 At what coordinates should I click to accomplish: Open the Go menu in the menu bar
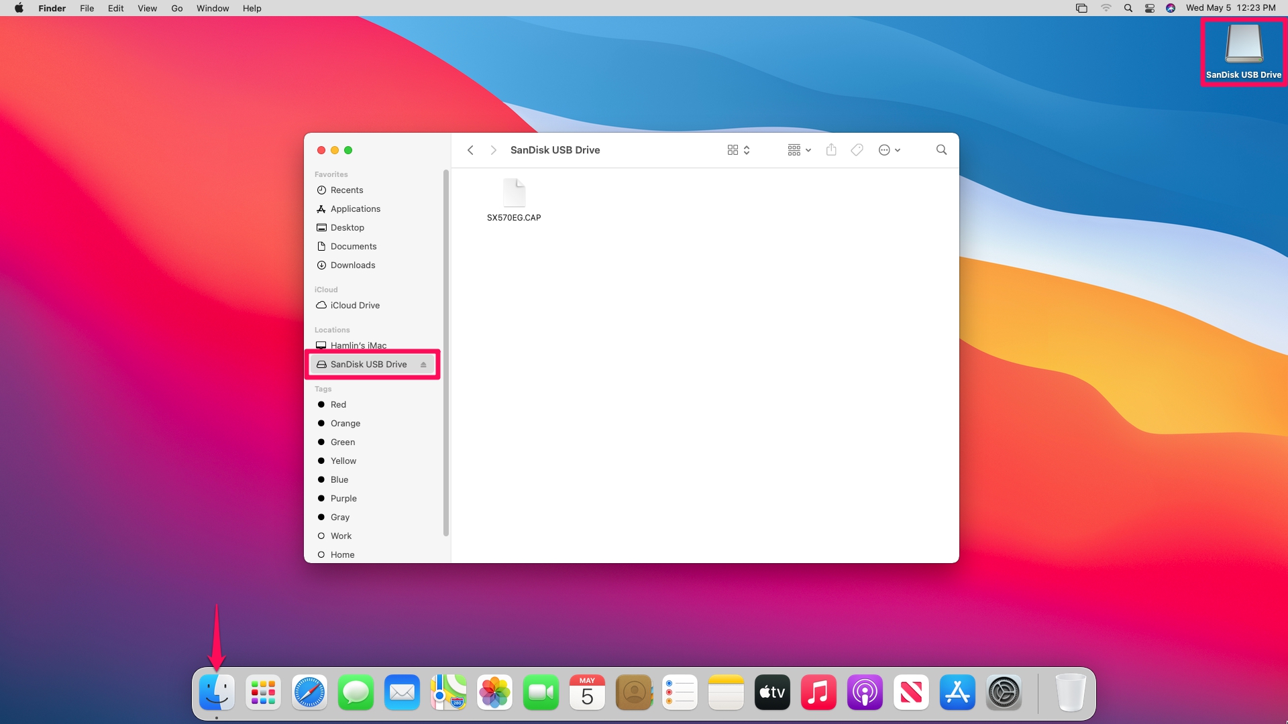[x=176, y=8]
